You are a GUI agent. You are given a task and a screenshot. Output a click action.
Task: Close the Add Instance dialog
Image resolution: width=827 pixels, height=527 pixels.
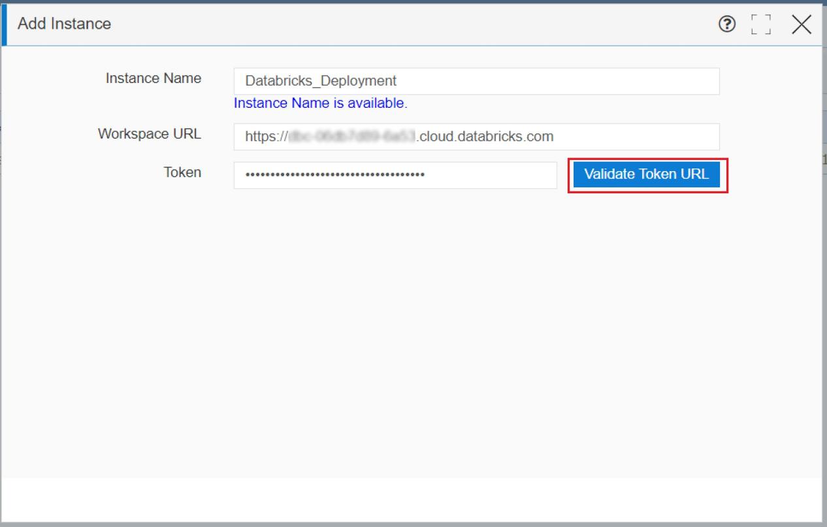(x=802, y=25)
